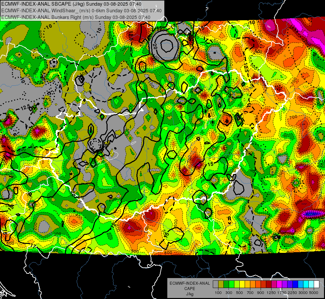325x299 pixels.
Task: Select the white legend swatch
Action: click(x=317, y=284)
